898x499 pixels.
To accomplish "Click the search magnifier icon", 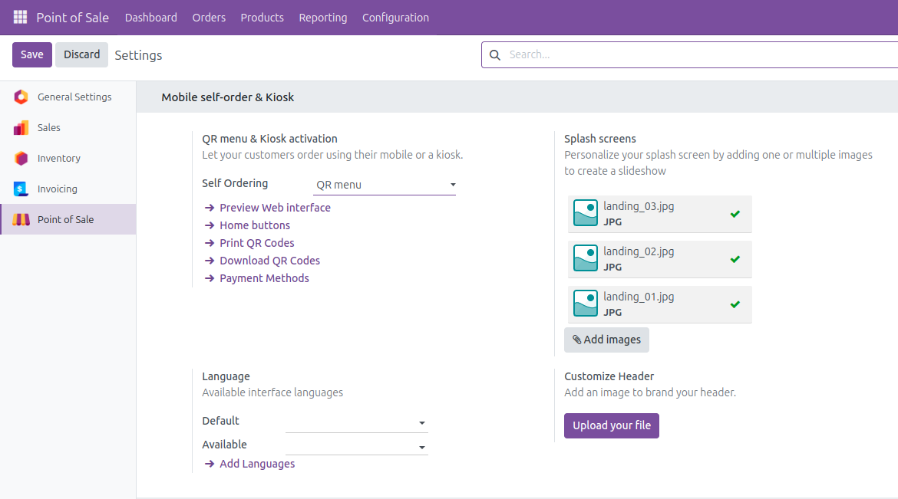I will (495, 55).
